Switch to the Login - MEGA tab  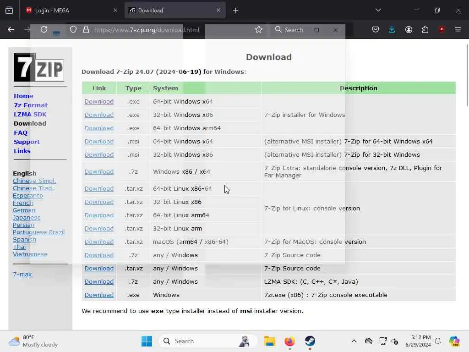(71, 11)
